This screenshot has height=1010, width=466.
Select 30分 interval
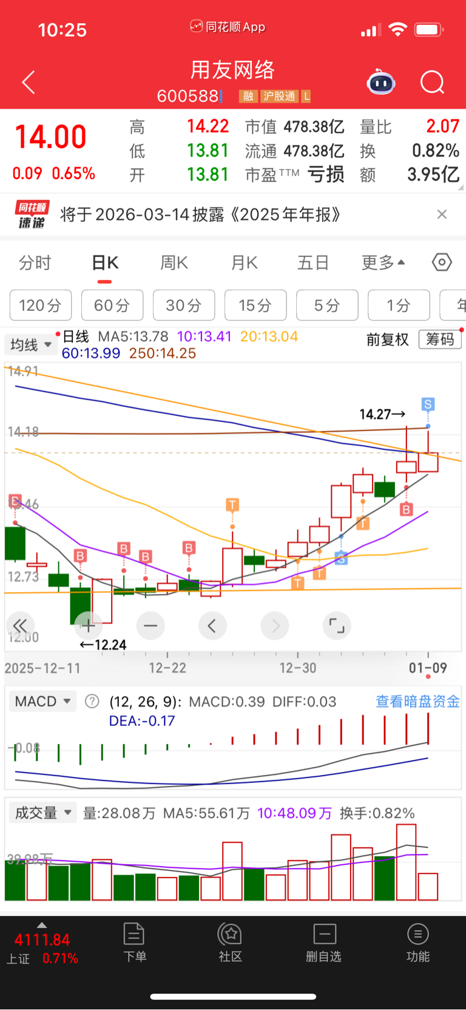click(x=184, y=305)
